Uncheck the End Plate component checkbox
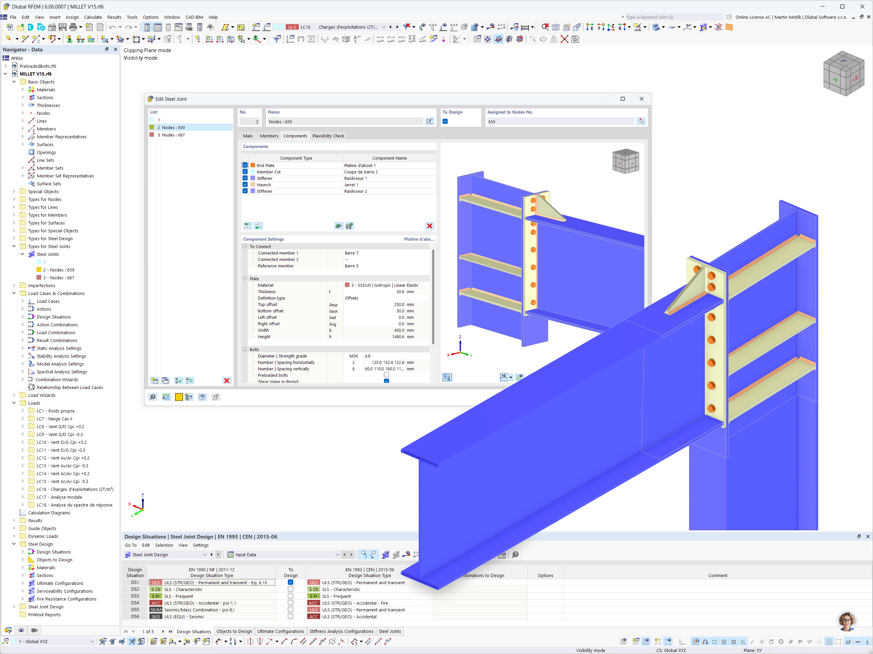The width and height of the screenshot is (873, 654). click(x=245, y=166)
